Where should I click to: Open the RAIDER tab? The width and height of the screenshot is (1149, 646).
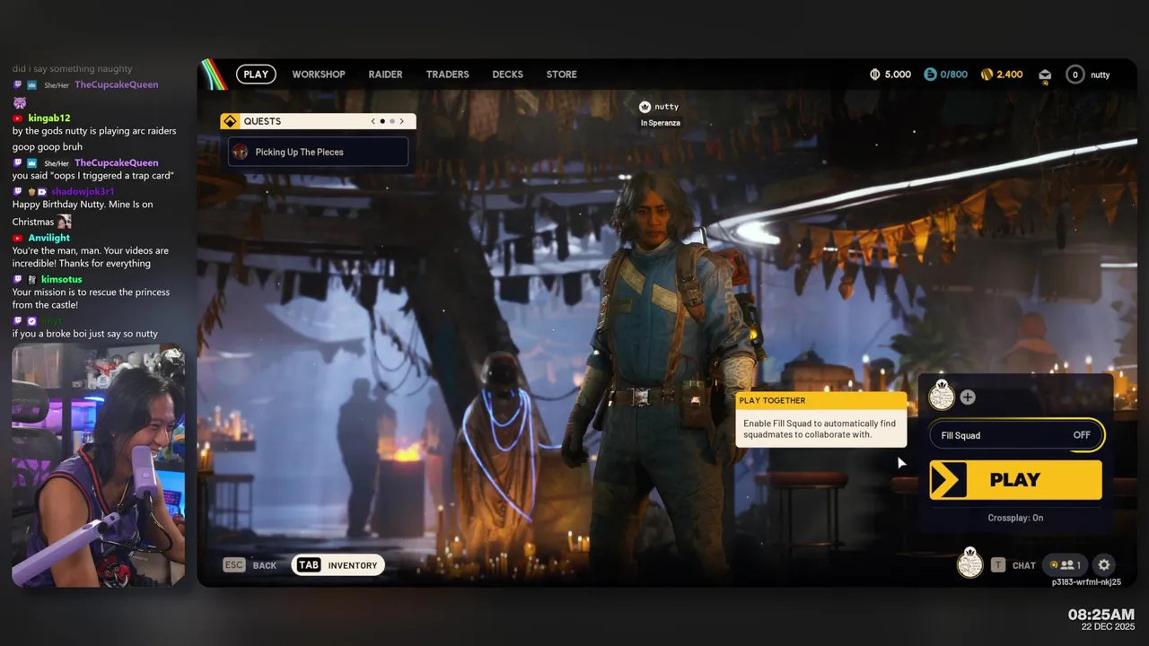click(x=385, y=74)
